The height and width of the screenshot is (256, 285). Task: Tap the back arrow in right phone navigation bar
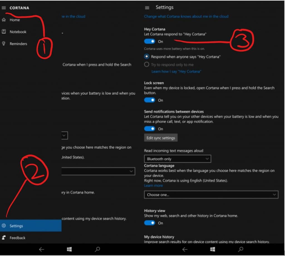coord(185,249)
